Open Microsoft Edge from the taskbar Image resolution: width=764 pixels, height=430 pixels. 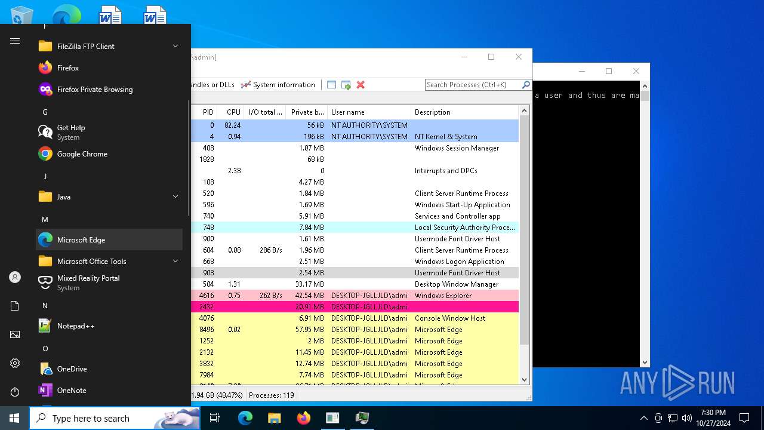pos(245,418)
